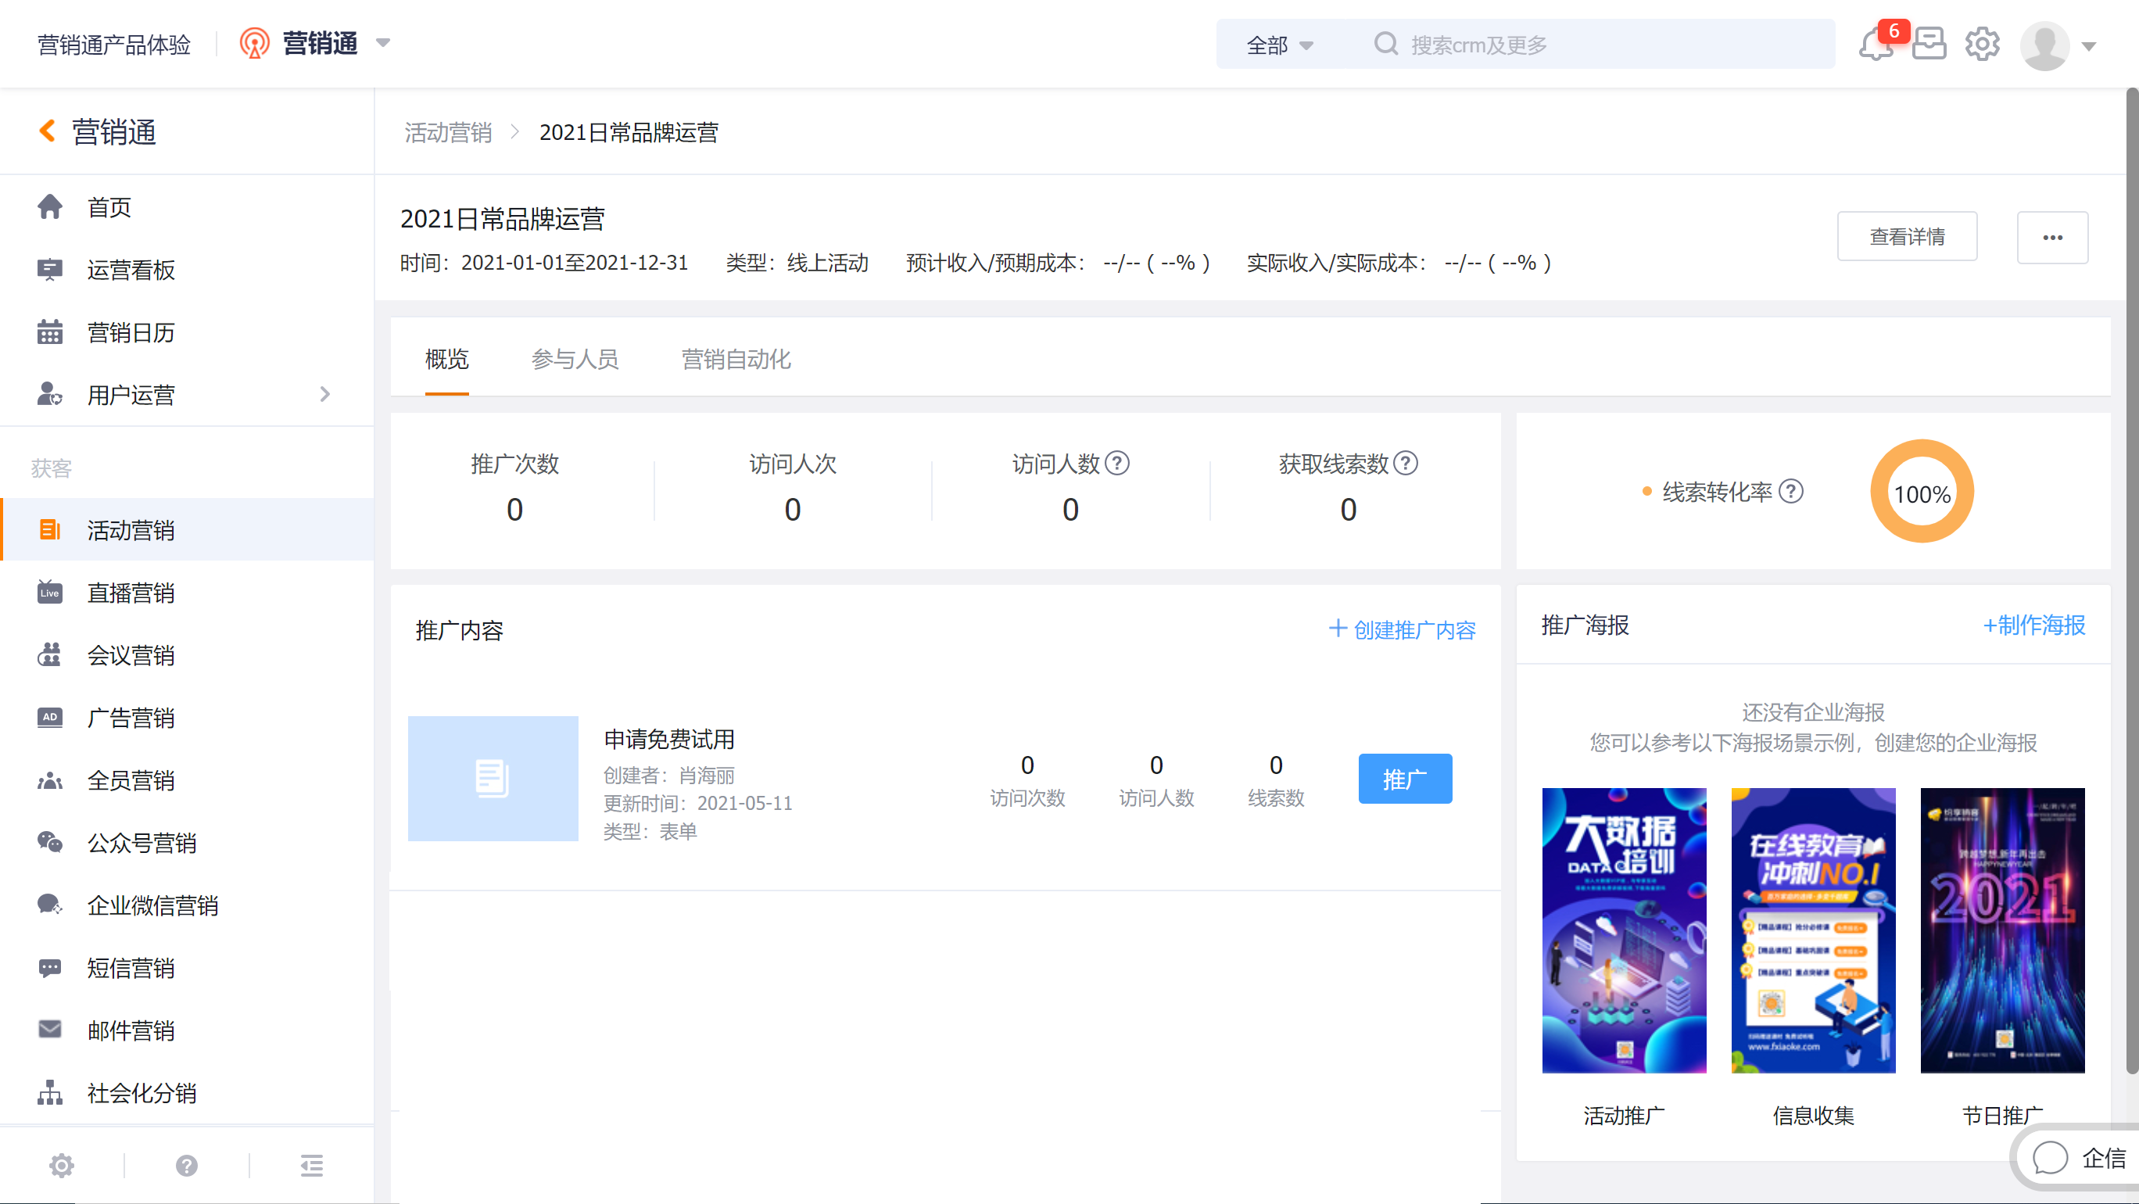This screenshot has width=2139, height=1204.
Task: Click the help icon next to 获取线索数
Action: coord(1406,463)
